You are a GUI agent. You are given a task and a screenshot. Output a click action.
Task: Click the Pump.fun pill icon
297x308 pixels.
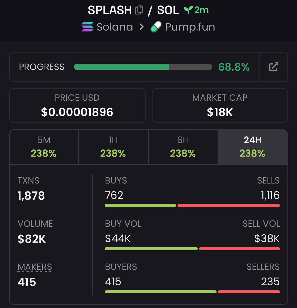[x=156, y=27]
